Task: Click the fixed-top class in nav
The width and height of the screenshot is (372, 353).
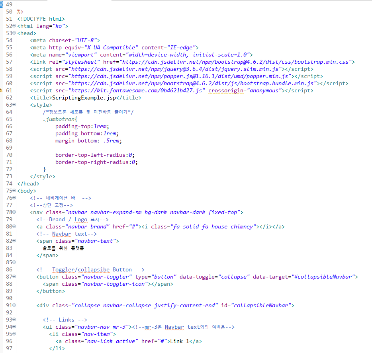Action: pos(223,213)
